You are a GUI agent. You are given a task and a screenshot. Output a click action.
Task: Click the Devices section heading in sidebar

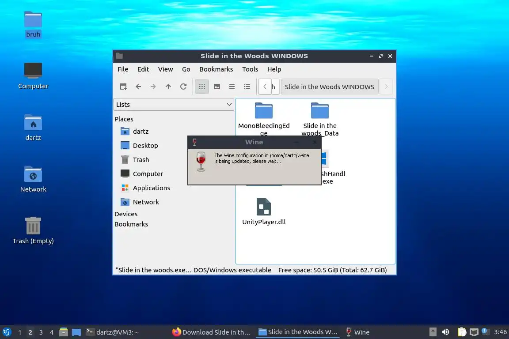(126, 214)
